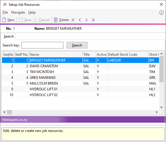The image size is (166, 142).
Task: Sort by the Staff No. column header
Action: 22,55
